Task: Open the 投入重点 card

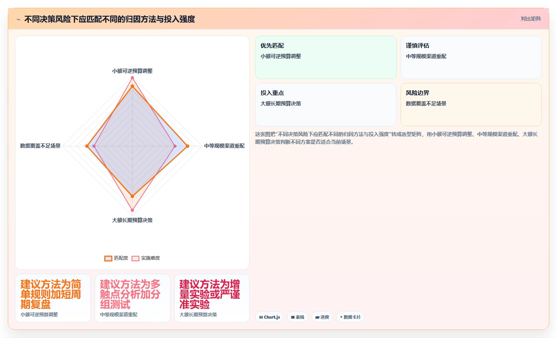Action: coord(326,105)
